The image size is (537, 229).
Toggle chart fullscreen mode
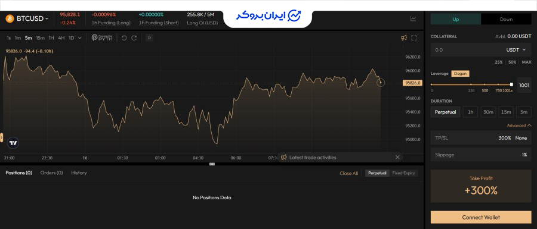(x=413, y=38)
